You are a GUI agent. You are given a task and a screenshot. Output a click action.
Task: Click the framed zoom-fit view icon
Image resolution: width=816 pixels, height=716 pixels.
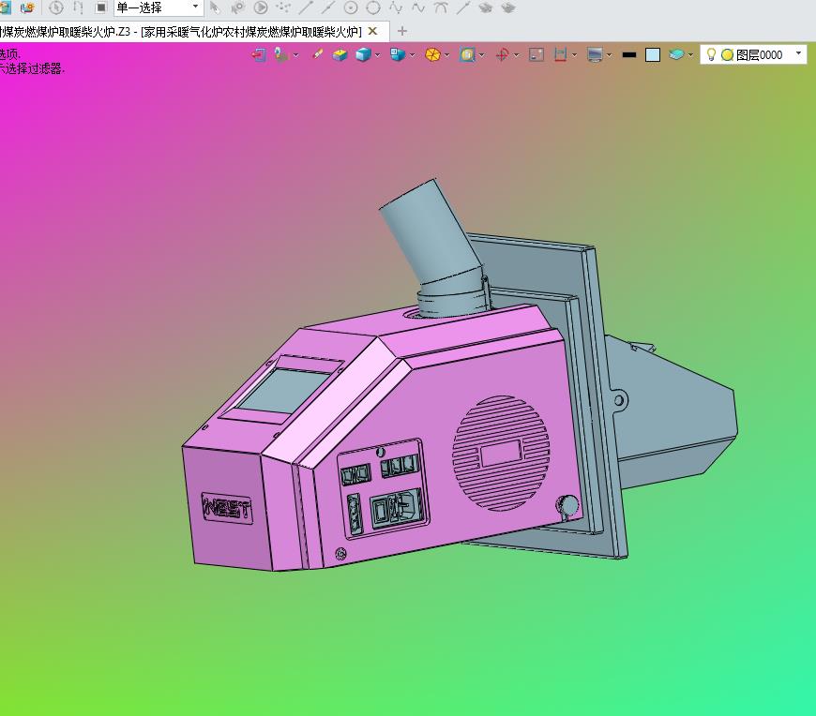[467, 54]
